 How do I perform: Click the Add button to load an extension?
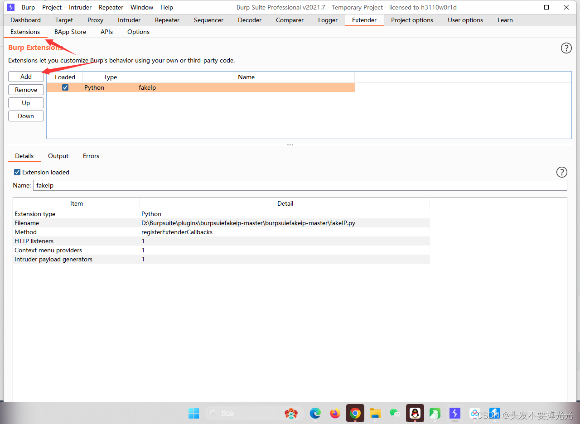26,77
